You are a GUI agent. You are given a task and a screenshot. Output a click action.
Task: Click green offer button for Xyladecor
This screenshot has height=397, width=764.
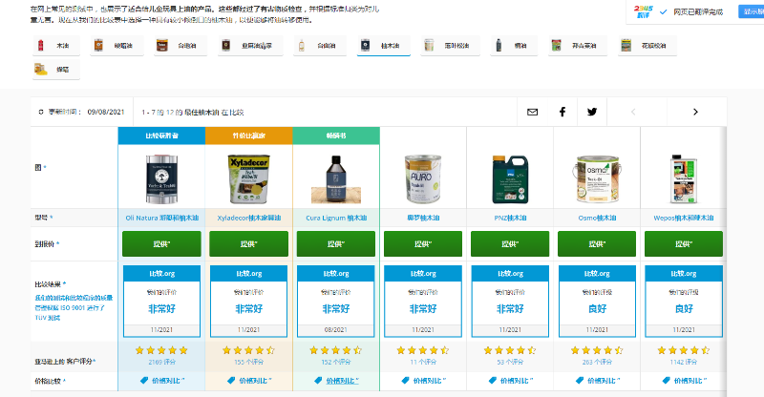coord(249,242)
